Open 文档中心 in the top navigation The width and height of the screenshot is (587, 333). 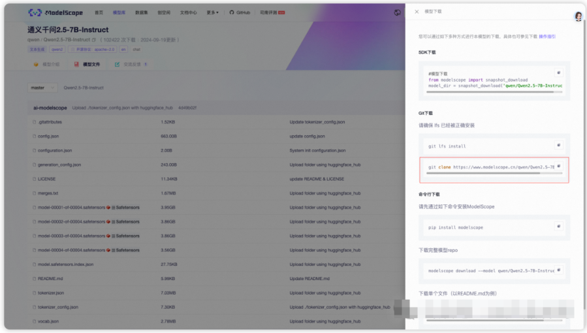(188, 12)
